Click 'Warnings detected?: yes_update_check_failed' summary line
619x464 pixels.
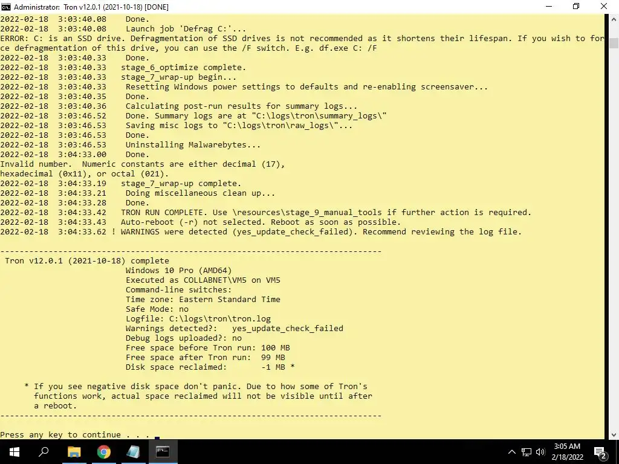point(235,329)
